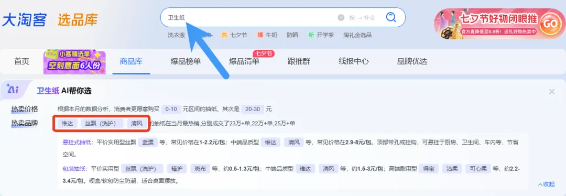Select the 得宝 brand tag
Viewport: 566px width, 196px height.
click(x=429, y=169)
